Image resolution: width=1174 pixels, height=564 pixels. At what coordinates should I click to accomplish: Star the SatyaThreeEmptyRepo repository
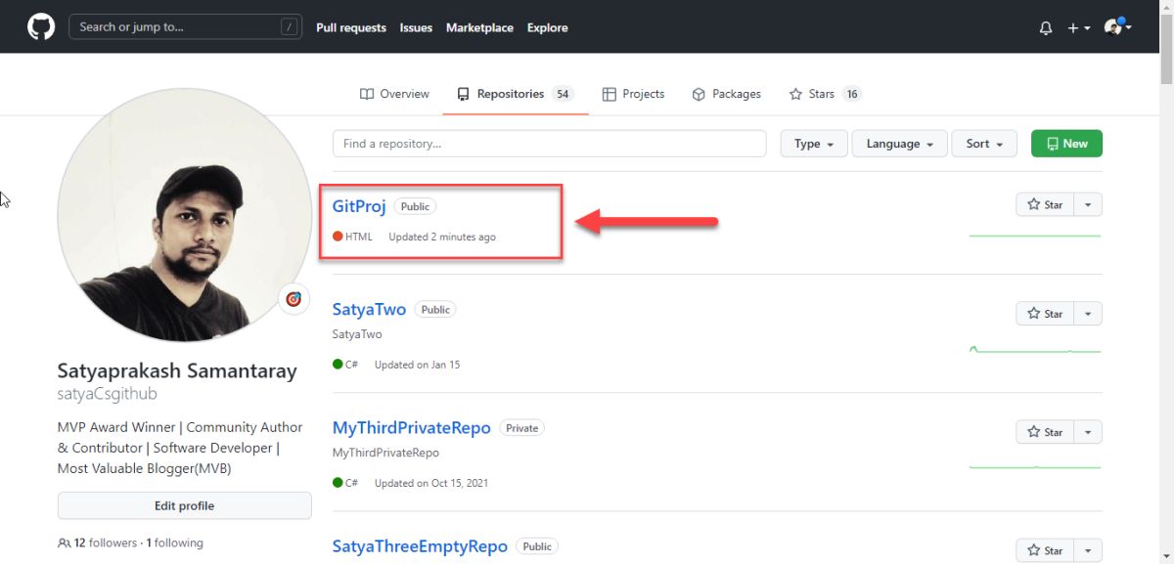pyautogui.click(x=1045, y=550)
